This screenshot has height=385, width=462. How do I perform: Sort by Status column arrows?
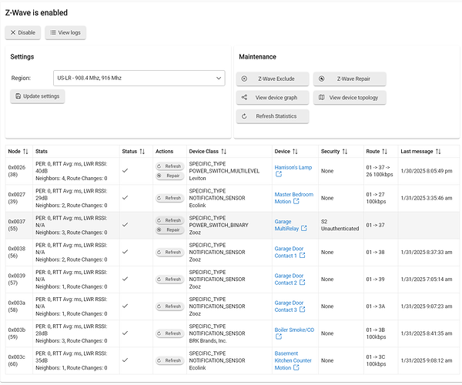click(142, 152)
